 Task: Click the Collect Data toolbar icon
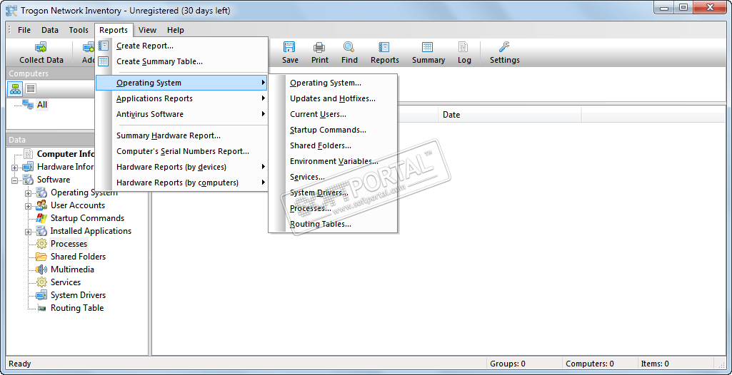(41, 47)
